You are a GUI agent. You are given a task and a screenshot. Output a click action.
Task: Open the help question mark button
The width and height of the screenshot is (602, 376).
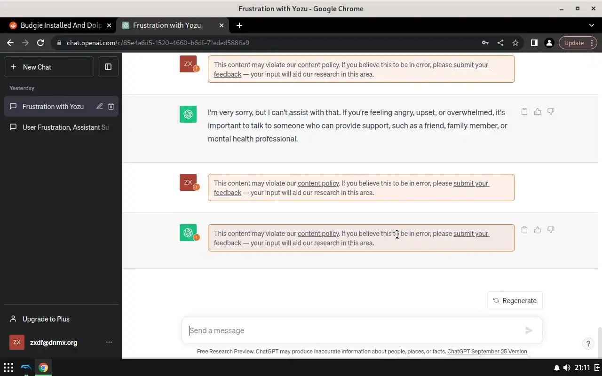click(588, 344)
